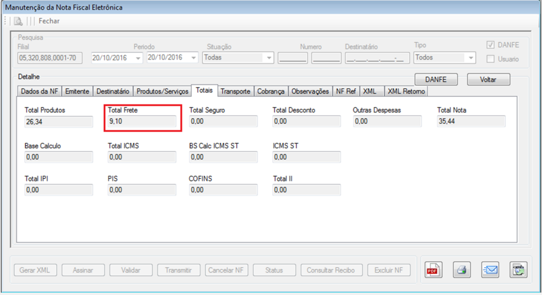Expand the Tipo Todos combo box

tap(471, 58)
